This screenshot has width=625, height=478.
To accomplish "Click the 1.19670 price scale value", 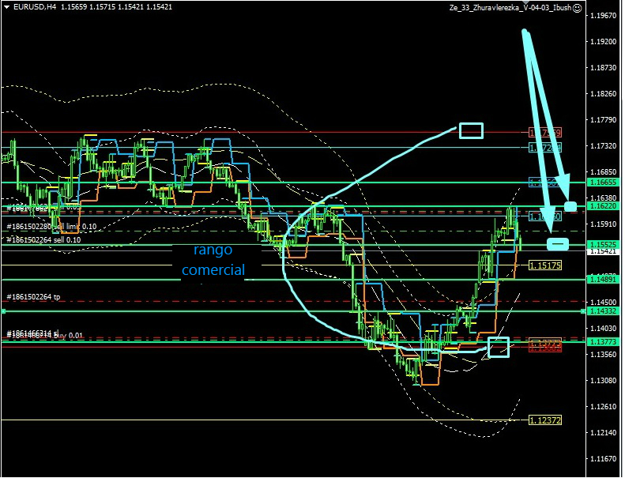I will pyautogui.click(x=603, y=16).
